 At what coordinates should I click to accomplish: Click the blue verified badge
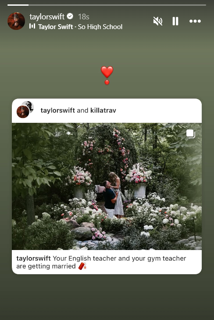[70, 16]
